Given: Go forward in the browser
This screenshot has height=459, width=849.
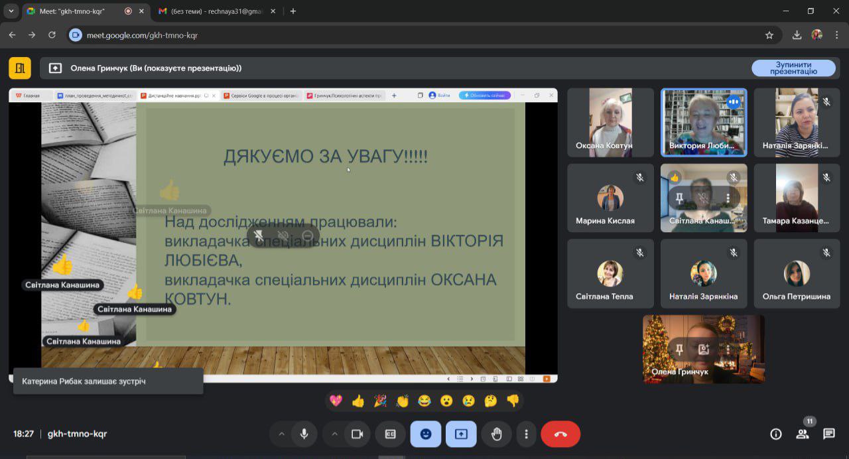Looking at the screenshot, I should tap(32, 35).
